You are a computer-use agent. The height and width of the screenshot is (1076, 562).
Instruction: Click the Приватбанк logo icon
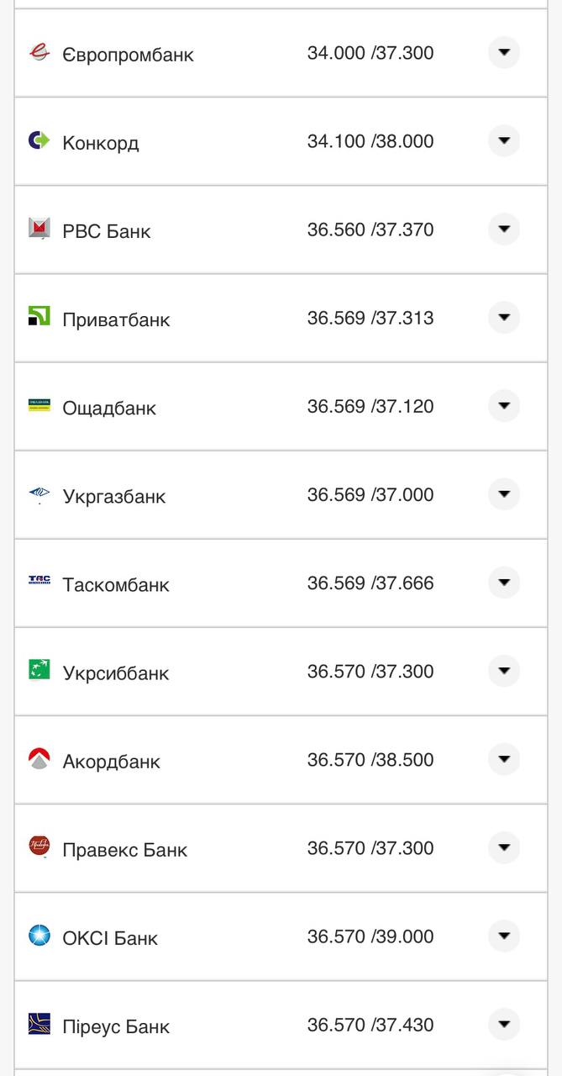39,317
